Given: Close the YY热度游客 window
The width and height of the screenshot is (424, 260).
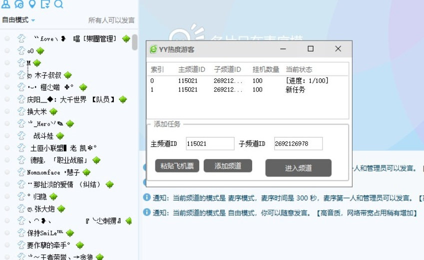Looking at the screenshot, I should [338, 49].
